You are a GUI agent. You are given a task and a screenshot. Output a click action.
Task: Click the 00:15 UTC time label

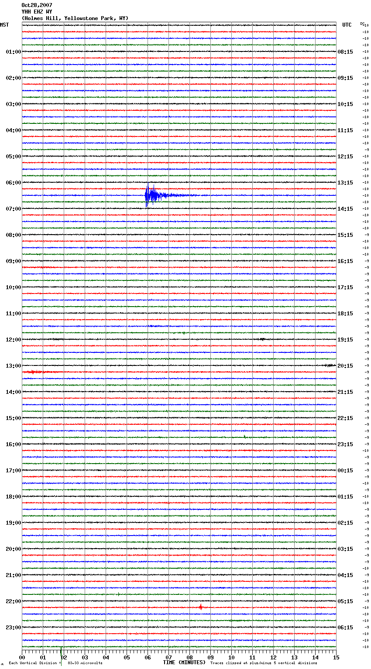(345, 471)
